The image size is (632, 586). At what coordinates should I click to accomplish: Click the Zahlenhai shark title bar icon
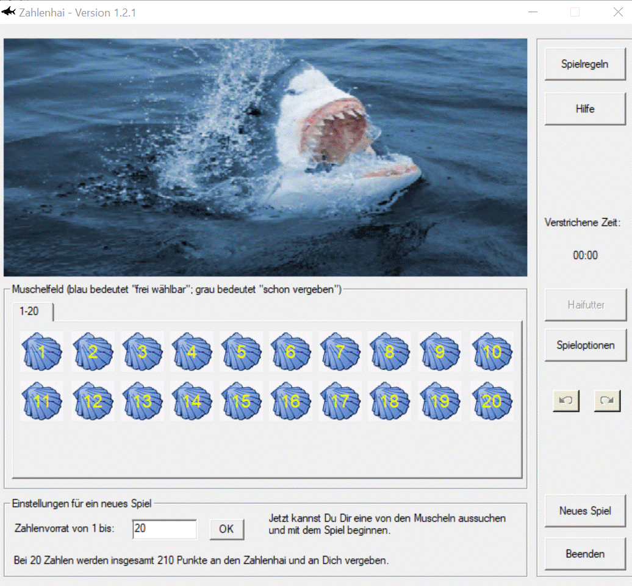point(9,12)
